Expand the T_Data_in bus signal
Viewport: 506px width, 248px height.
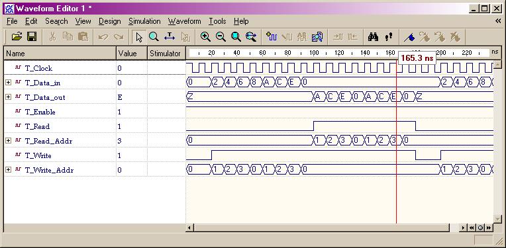click(x=8, y=83)
